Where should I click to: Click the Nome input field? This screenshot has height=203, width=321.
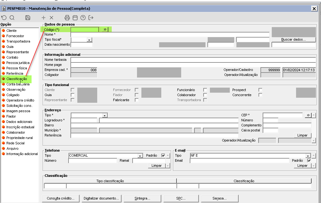click(x=170, y=35)
